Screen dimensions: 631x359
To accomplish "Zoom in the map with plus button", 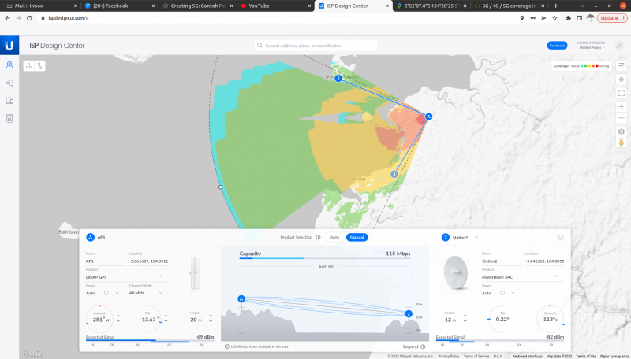I will point(622,105).
